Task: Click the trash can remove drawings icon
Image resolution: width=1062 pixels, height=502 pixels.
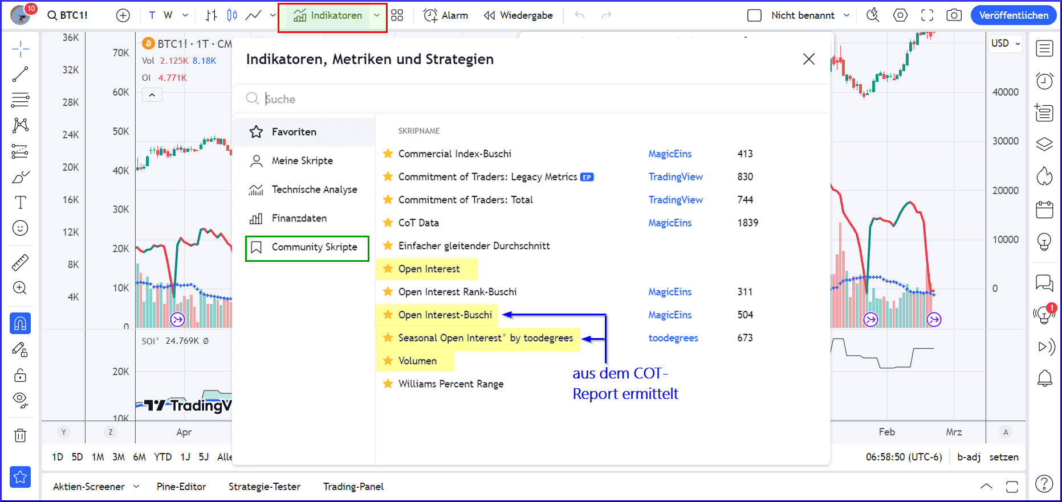Action: [x=21, y=435]
